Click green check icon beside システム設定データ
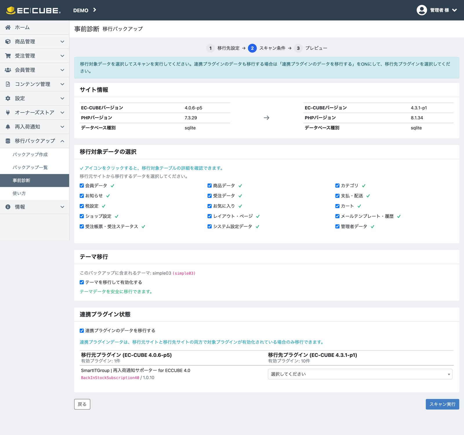This screenshot has height=435, width=464. click(258, 227)
